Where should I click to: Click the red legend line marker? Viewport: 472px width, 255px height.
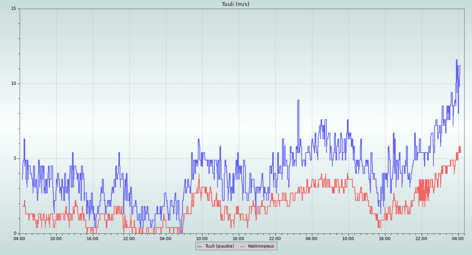pos(243,246)
